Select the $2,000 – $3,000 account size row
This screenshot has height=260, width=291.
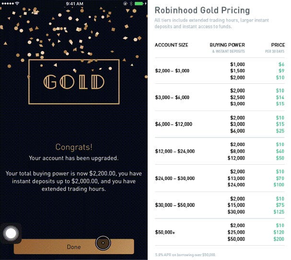220,71
